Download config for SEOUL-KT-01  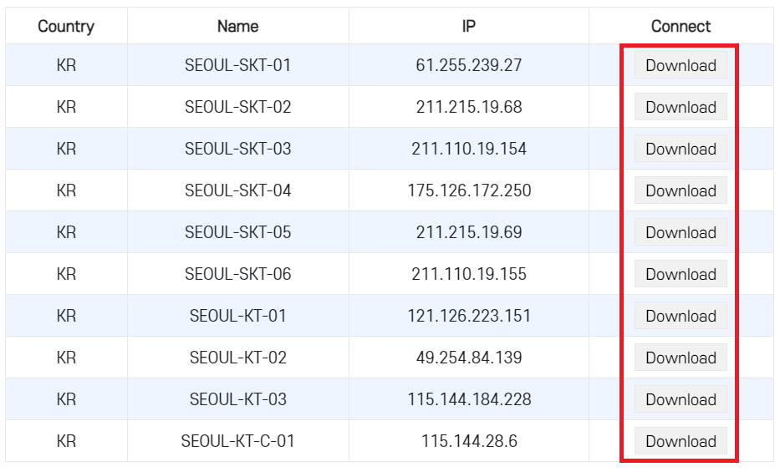[x=681, y=316]
